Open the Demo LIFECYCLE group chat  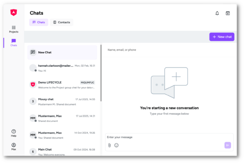click(x=62, y=84)
